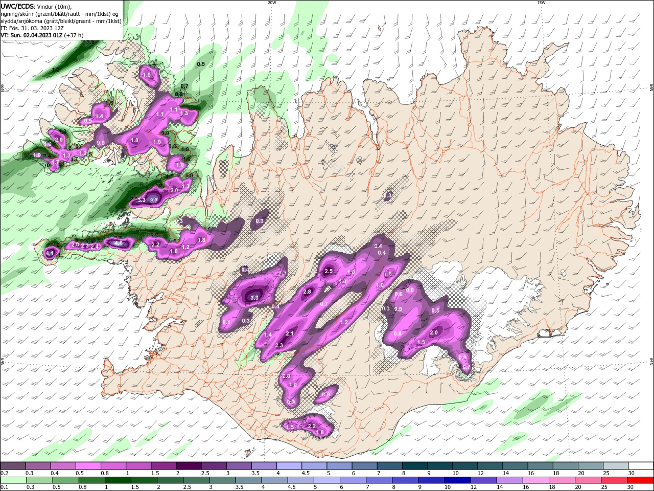Select the 'rigning/skúrir' legend description line
The image size is (654, 491).
pyautogui.click(x=60, y=14)
